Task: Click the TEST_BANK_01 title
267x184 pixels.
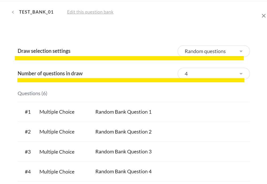Action: (36, 12)
